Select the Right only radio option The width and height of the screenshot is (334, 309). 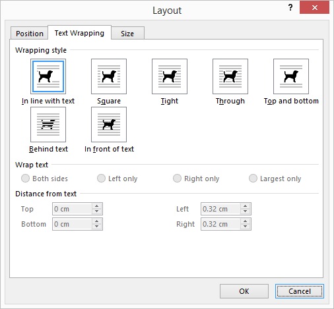coord(177,179)
